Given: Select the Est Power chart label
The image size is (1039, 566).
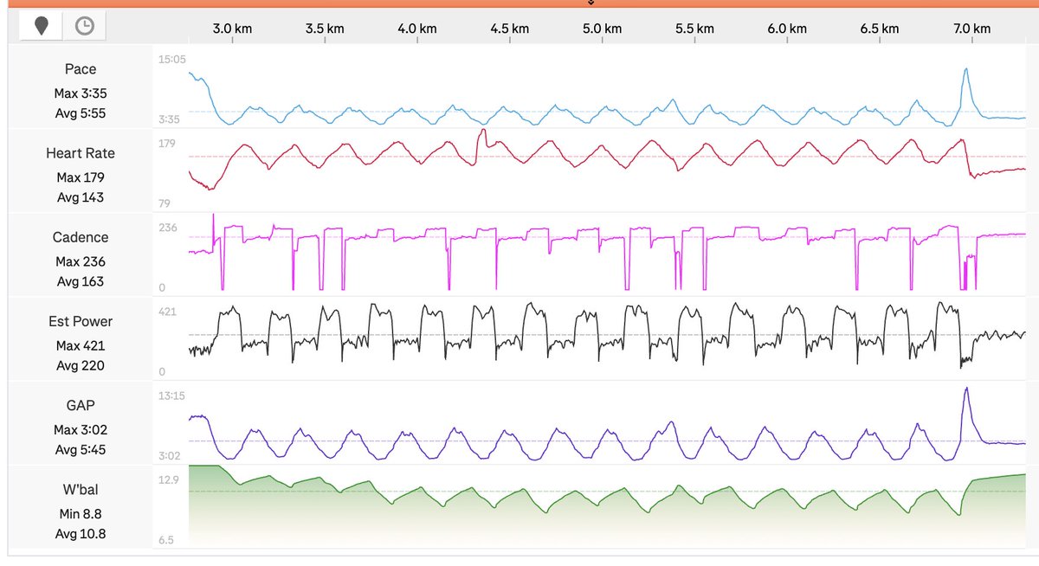Looking at the screenshot, I should [81, 321].
